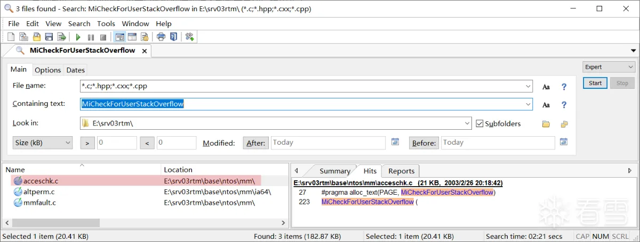The width and height of the screenshot is (640, 242).
Task: Click the document with gear toolbar icon
Action: (145, 37)
